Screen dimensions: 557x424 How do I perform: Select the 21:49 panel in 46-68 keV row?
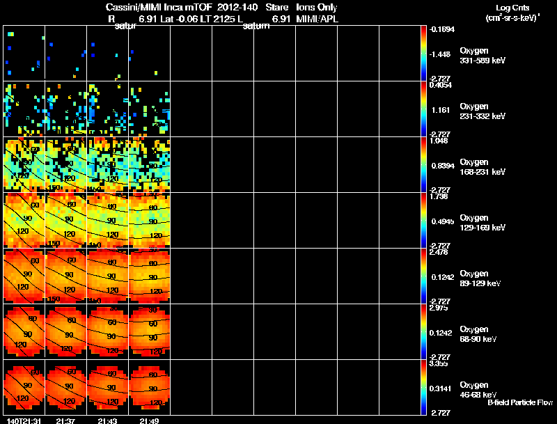150,387
